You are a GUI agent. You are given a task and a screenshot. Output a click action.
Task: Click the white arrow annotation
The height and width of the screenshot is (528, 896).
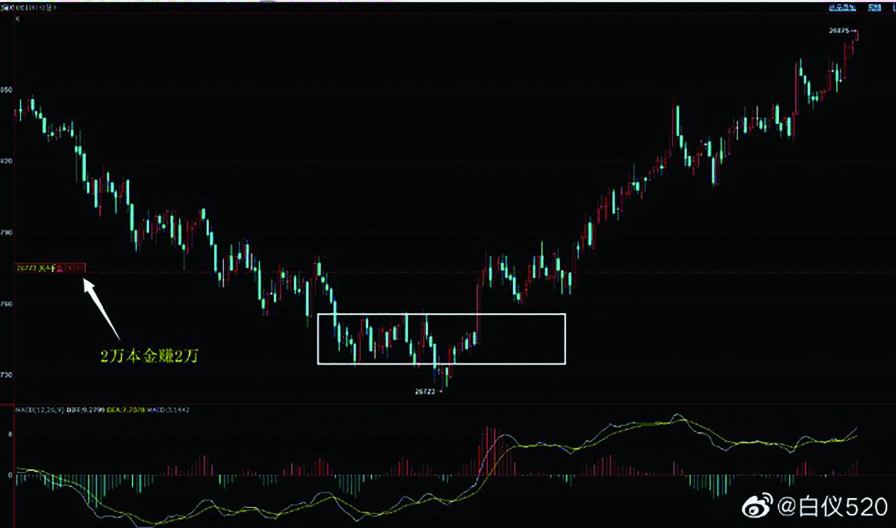[101, 308]
